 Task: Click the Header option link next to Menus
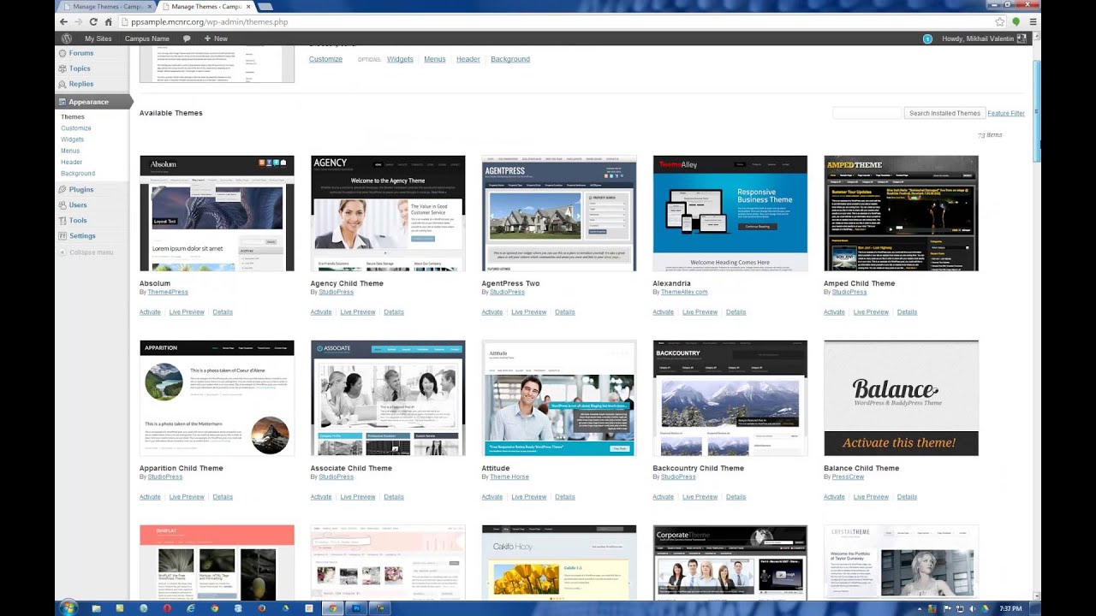click(x=468, y=59)
